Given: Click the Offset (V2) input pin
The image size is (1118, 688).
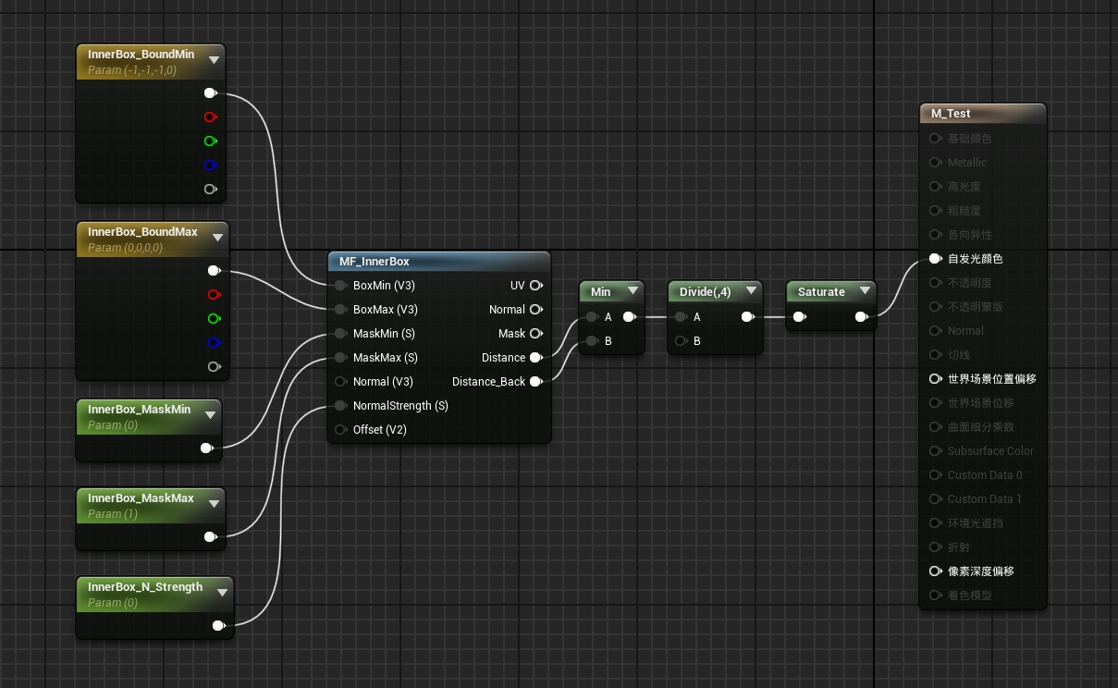Looking at the screenshot, I should pyautogui.click(x=340, y=430).
